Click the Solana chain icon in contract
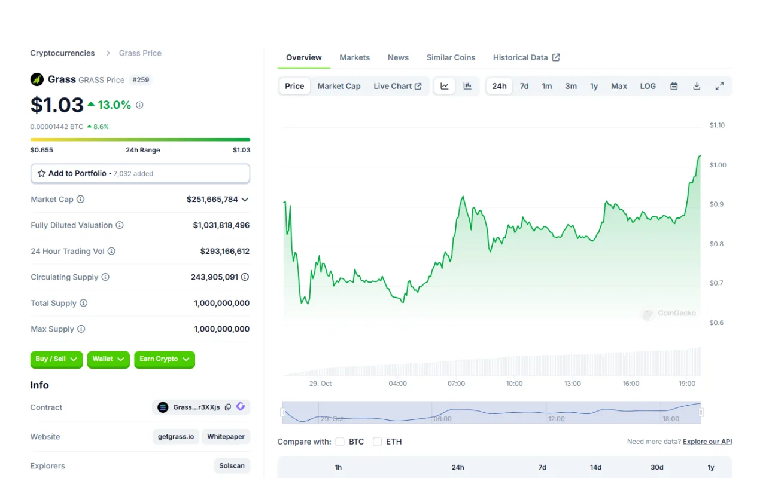The width and height of the screenshot is (766, 478). point(163,407)
